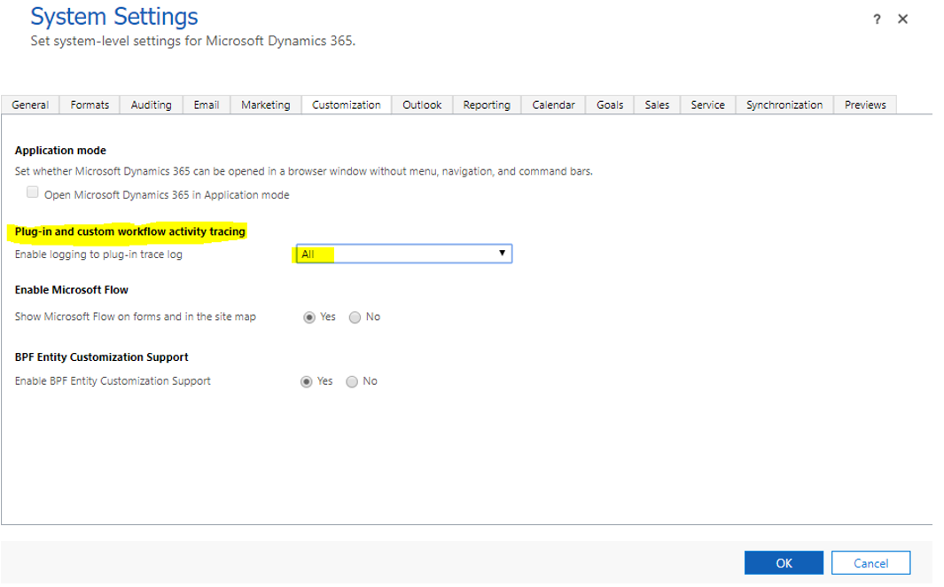The height and width of the screenshot is (587, 944).
Task: Click the application mode description sentence
Action: [x=303, y=172]
